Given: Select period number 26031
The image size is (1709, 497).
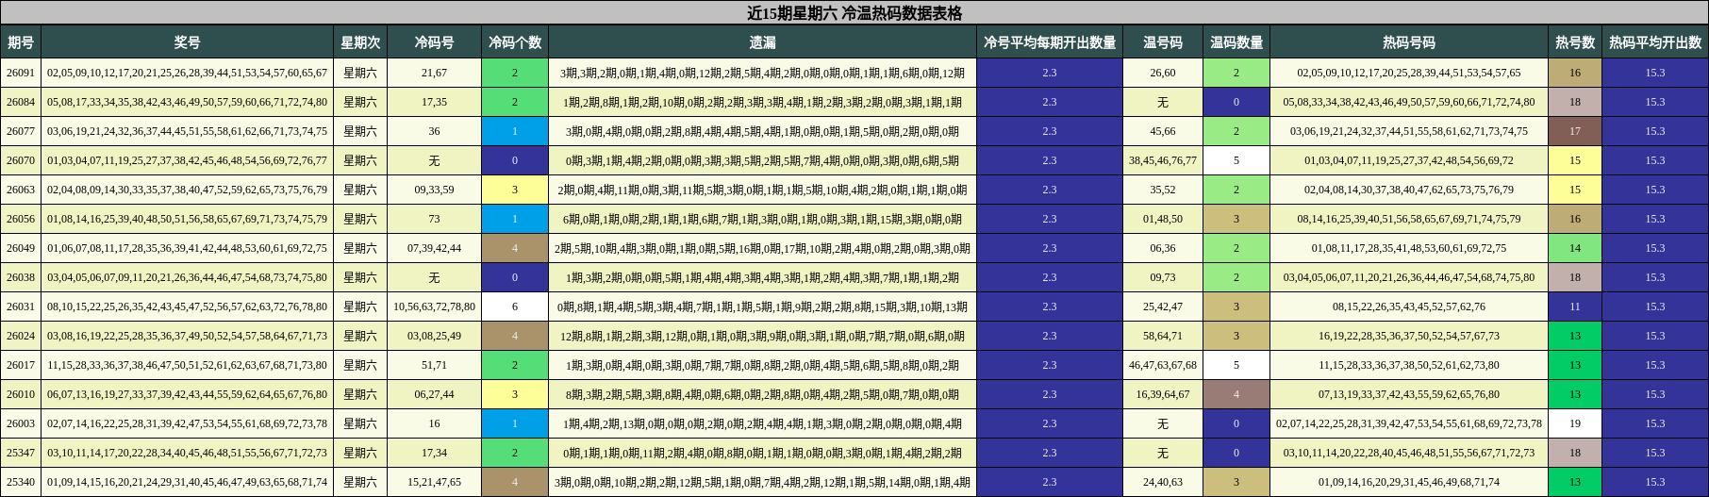Looking at the screenshot, I should [21, 306].
